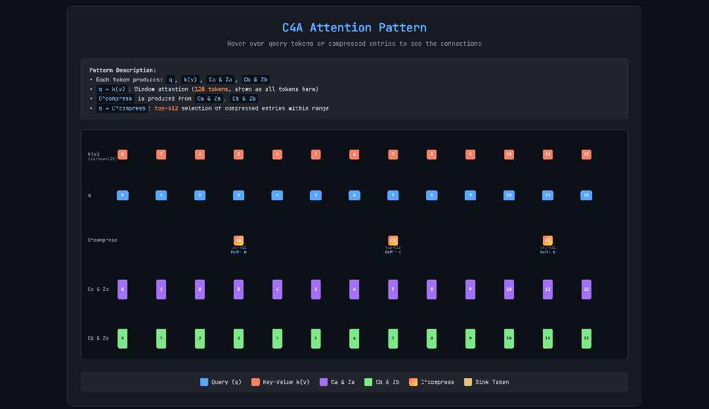Pick Cb & Zb token 7
Image resolution: width=709 pixels, height=409 pixels.
393,339
